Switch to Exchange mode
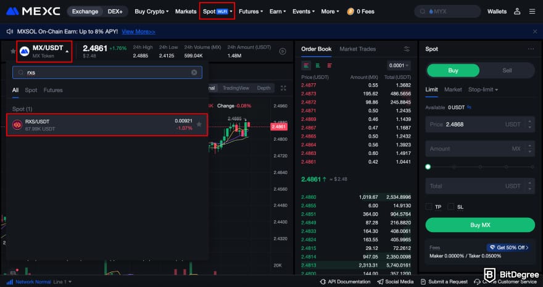This screenshot has width=543, height=287. (85, 12)
